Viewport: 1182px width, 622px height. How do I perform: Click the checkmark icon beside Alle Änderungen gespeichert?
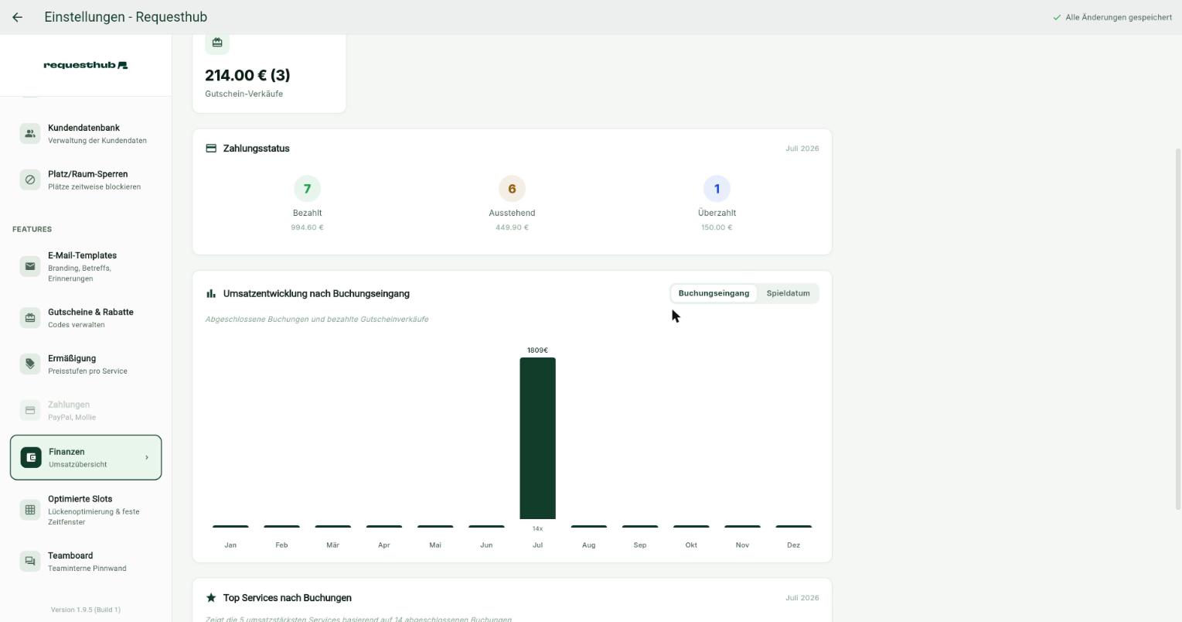[x=1057, y=17]
